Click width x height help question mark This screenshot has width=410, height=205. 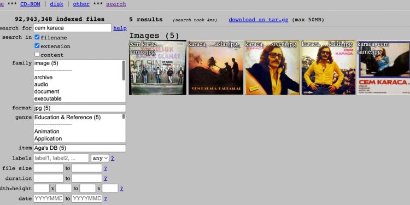(121, 189)
